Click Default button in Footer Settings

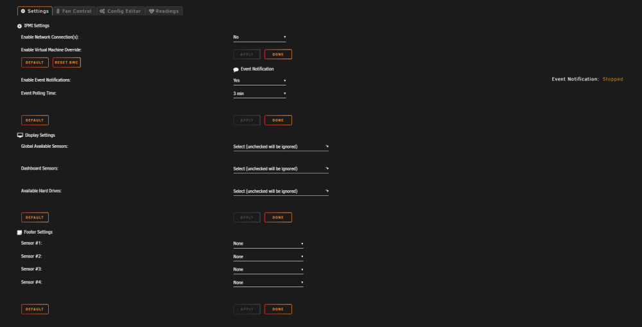35,309
